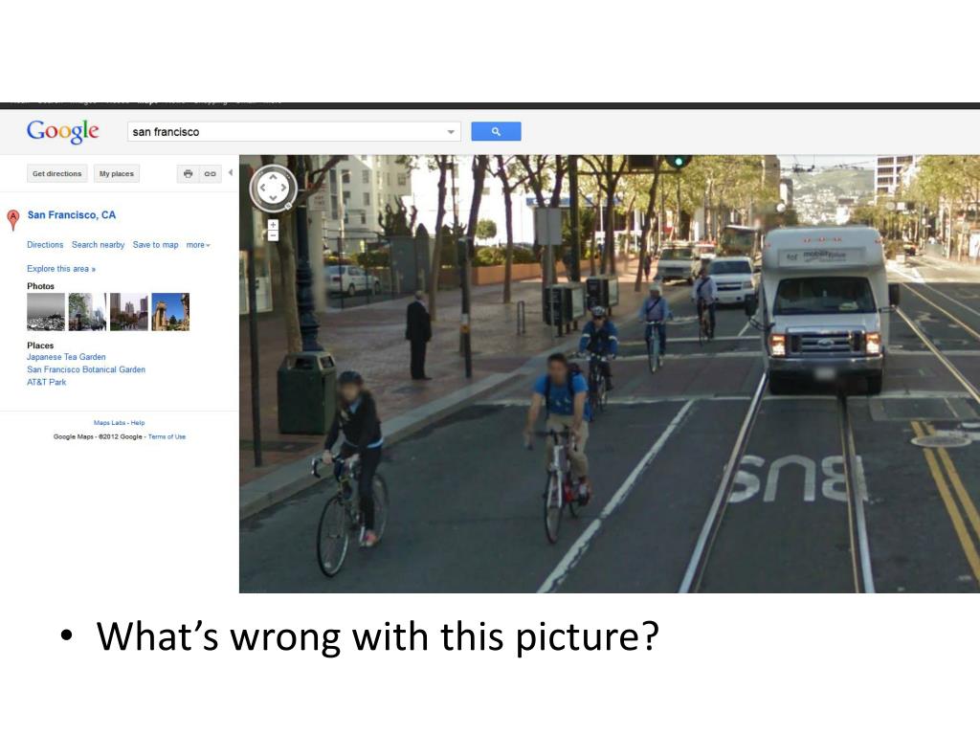This screenshot has height=735, width=980.
Task: Click the Get directions button
Action: click(56, 174)
